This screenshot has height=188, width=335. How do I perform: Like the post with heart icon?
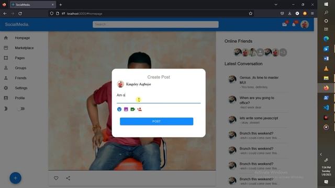point(56,178)
